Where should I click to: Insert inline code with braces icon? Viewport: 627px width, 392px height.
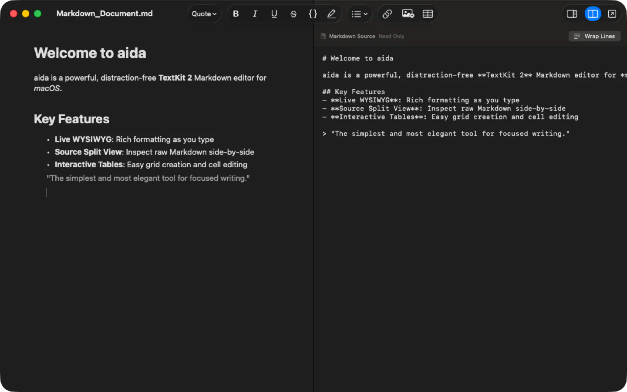pos(313,14)
